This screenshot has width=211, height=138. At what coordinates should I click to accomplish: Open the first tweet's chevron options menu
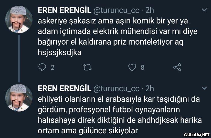click(204, 10)
